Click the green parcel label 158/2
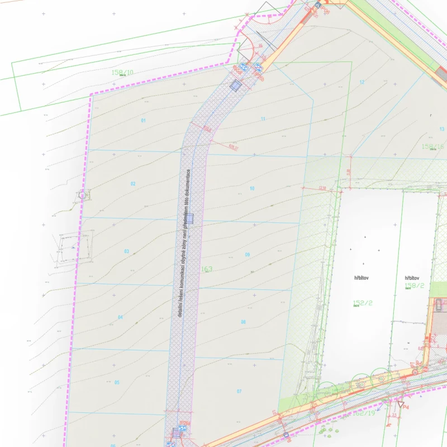The height and width of the screenshot is (447, 447). [x=414, y=286]
